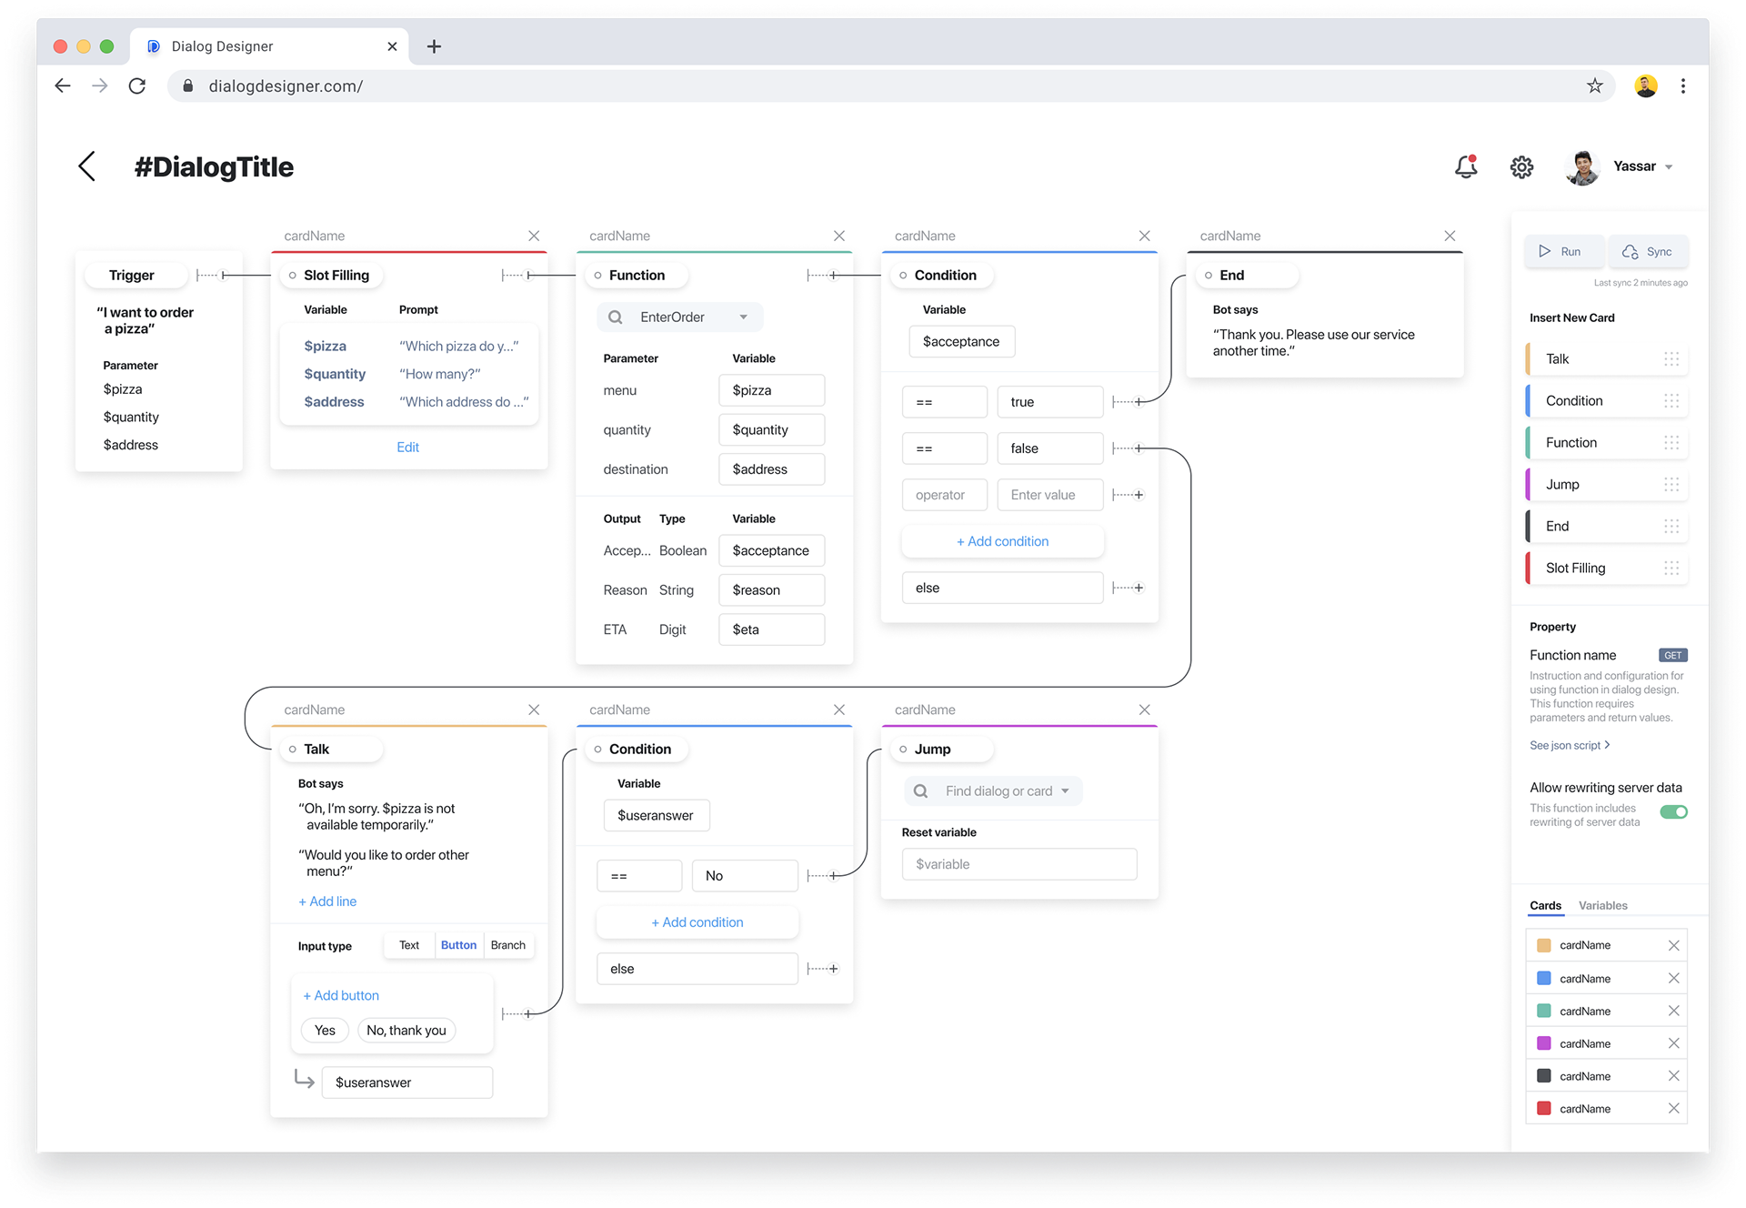Open a new browser tab
This screenshot has height=1208, width=1746.
pos(434,46)
